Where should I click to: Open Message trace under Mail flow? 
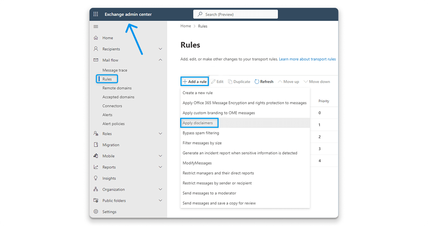point(115,70)
